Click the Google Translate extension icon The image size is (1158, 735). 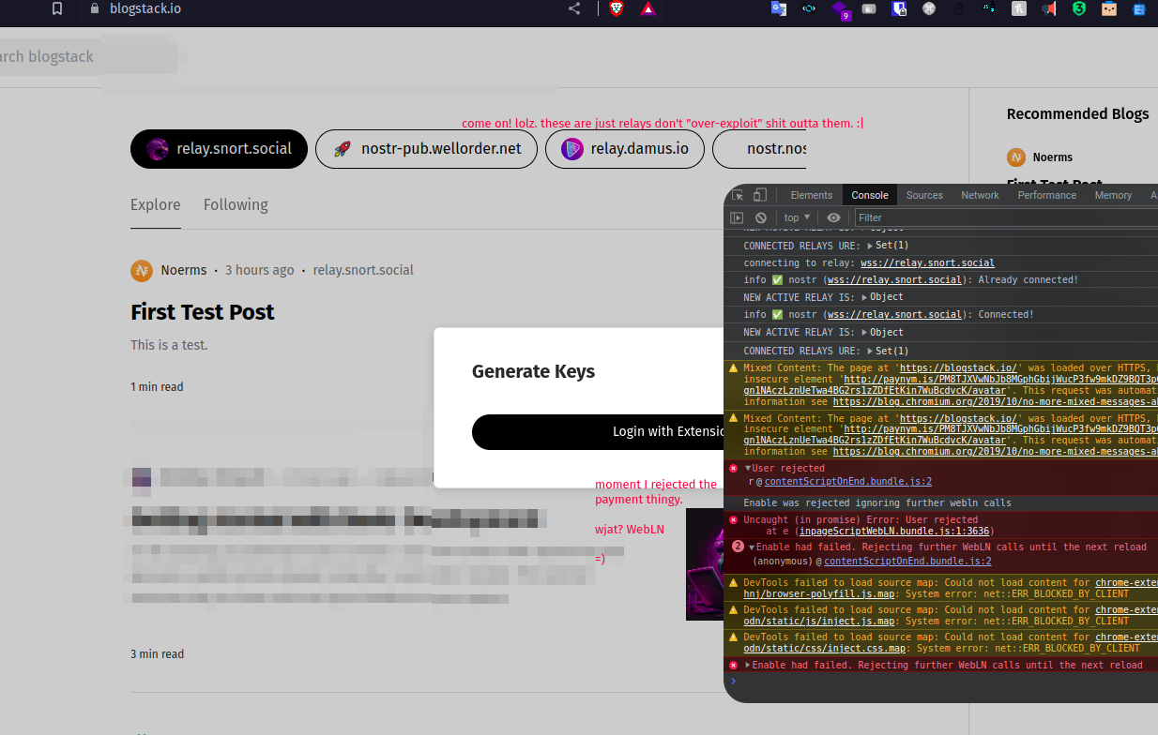click(x=779, y=8)
